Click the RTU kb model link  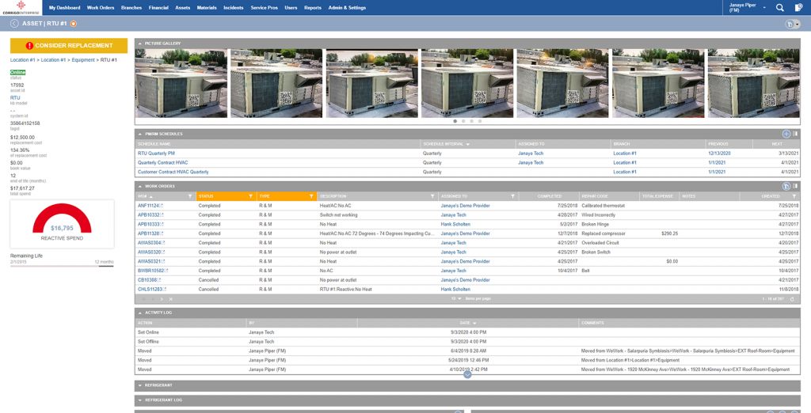[x=15, y=97]
